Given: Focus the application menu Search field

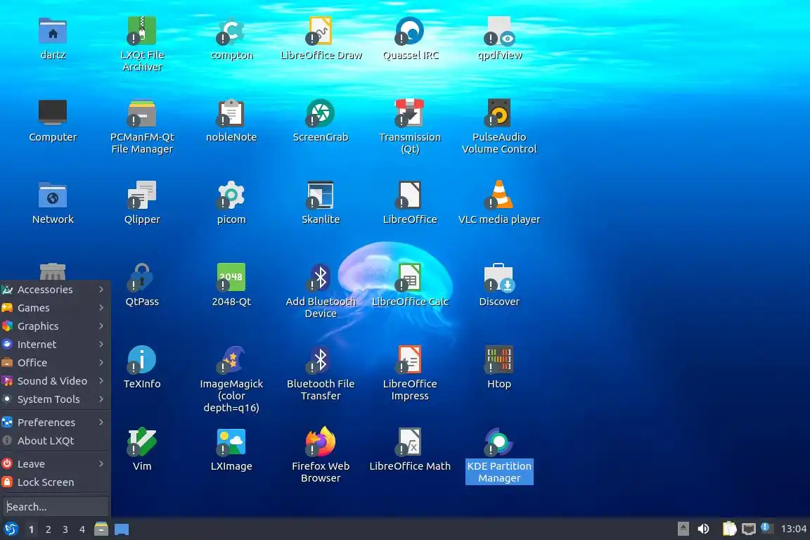Looking at the screenshot, I should (x=56, y=507).
